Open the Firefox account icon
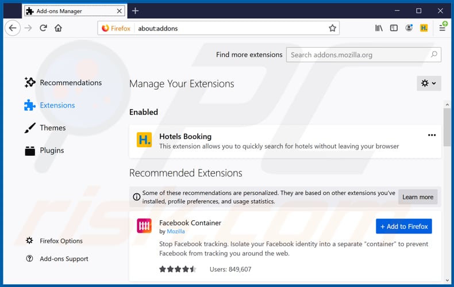 409,28
